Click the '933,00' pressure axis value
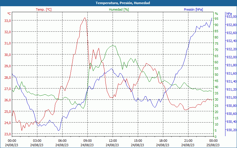 (231, 17)
